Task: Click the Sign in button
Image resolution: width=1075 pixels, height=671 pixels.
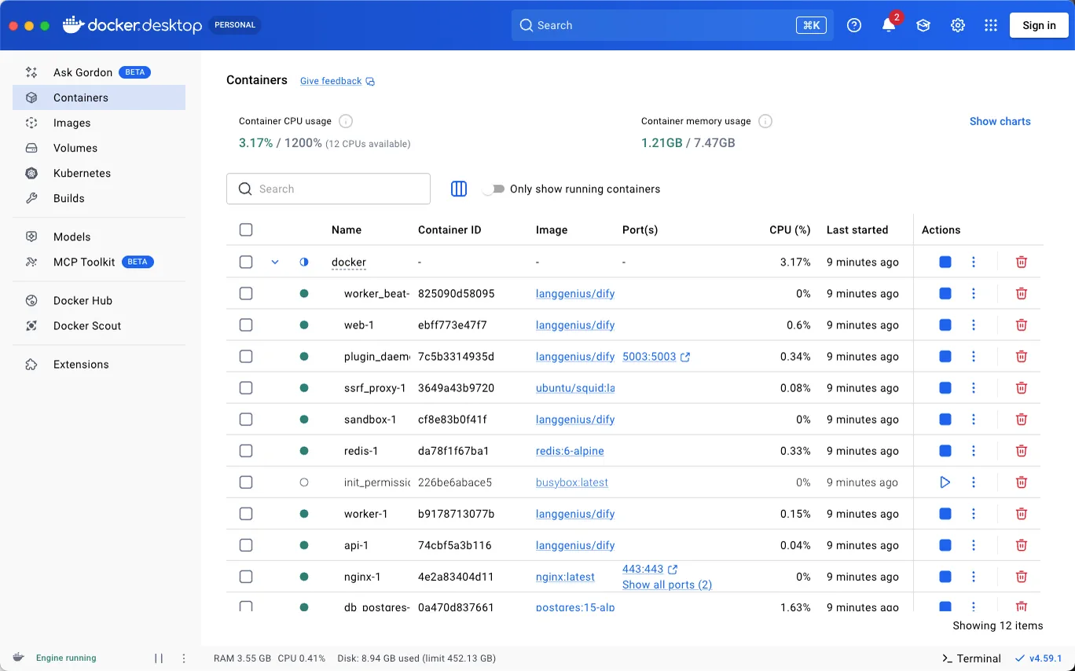Action: pos(1039,25)
